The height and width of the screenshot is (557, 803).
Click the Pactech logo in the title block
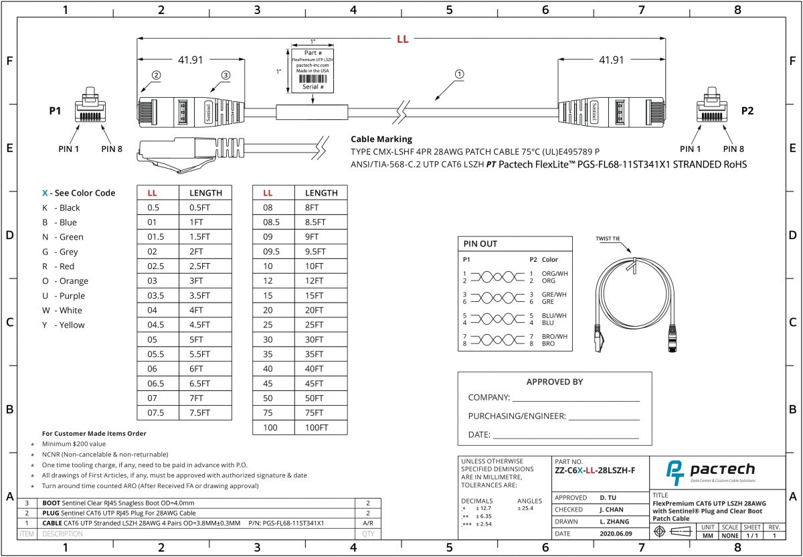(711, 472)
